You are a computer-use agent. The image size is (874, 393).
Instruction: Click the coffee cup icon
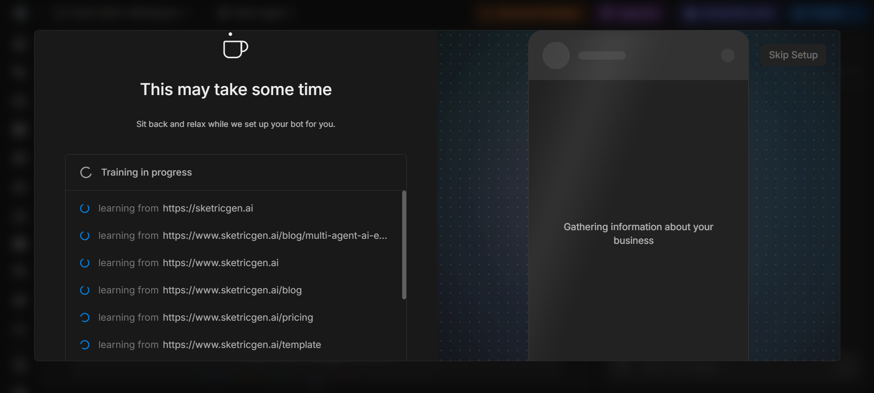coord(235,47)
